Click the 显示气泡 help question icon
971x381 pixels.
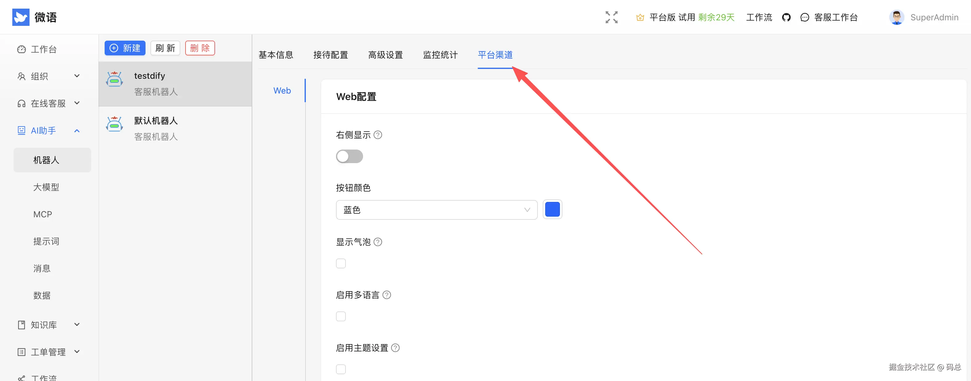(378, 242)
